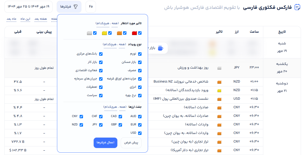Click همه link next to نوع رویداد
This screenshot has height=155, width=307.
pos(122,44)
